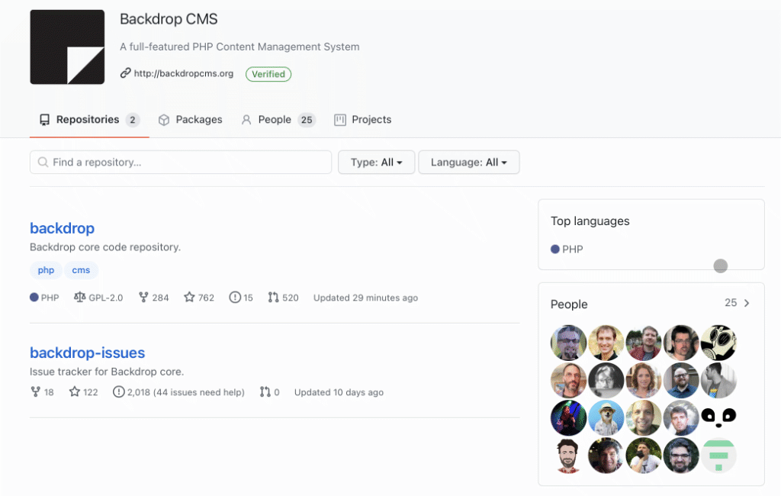Open the Language: All dropdown

[469, 162]
